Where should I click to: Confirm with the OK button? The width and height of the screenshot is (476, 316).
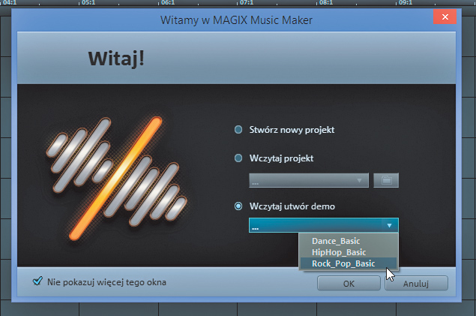(x=349, y=284)
